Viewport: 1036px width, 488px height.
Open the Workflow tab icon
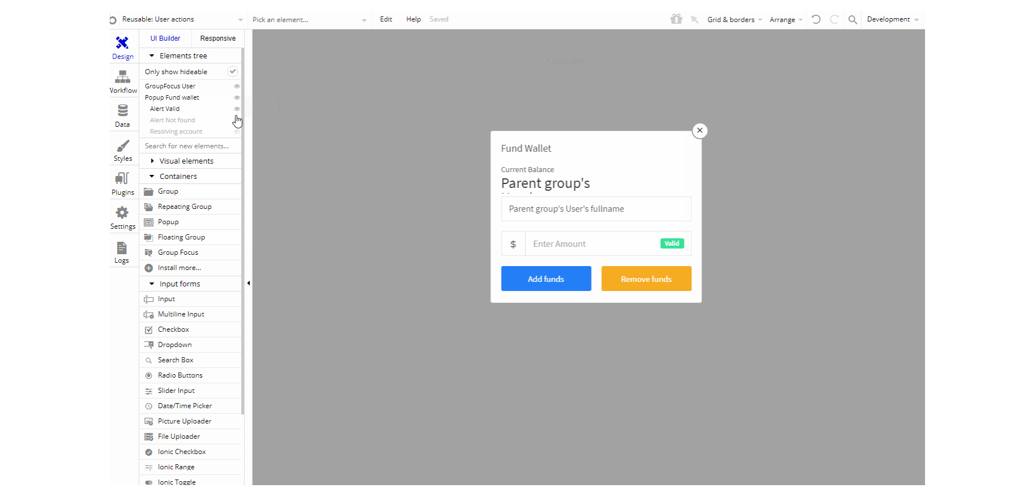123,77
